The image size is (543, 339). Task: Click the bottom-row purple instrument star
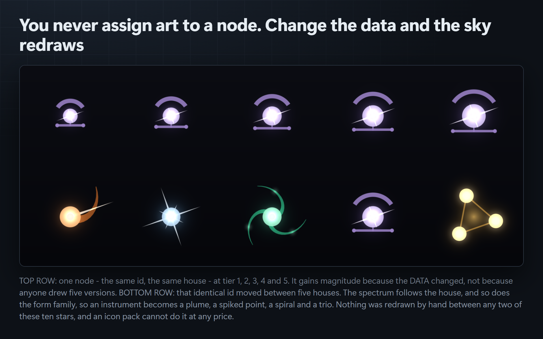click(373, 213)
